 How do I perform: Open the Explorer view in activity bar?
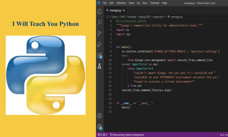[100, 11]
